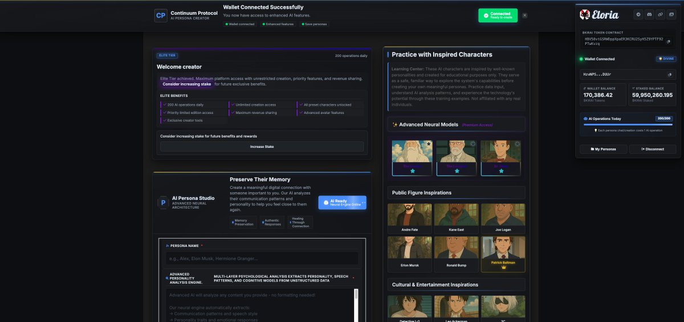Select the blindfolded white-haired character card
Screen dimensions: 684x322
click(503, 308)
